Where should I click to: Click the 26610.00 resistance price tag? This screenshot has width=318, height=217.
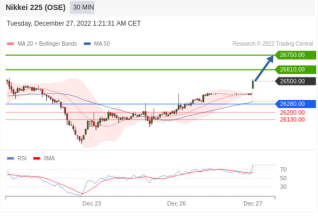295,69
